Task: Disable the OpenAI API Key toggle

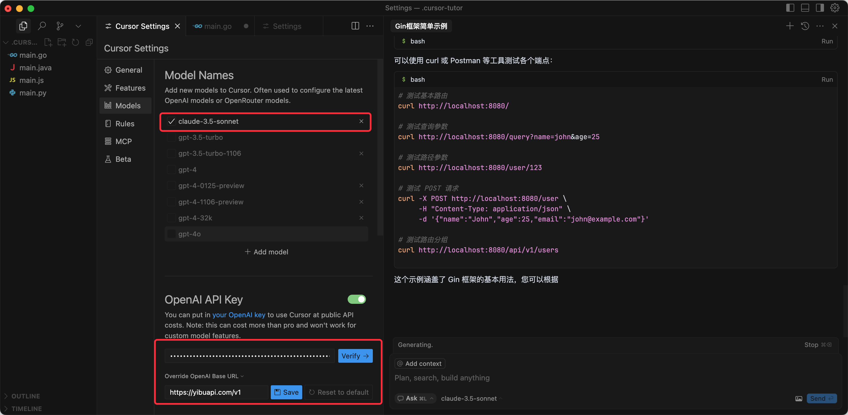Action: 357,300
